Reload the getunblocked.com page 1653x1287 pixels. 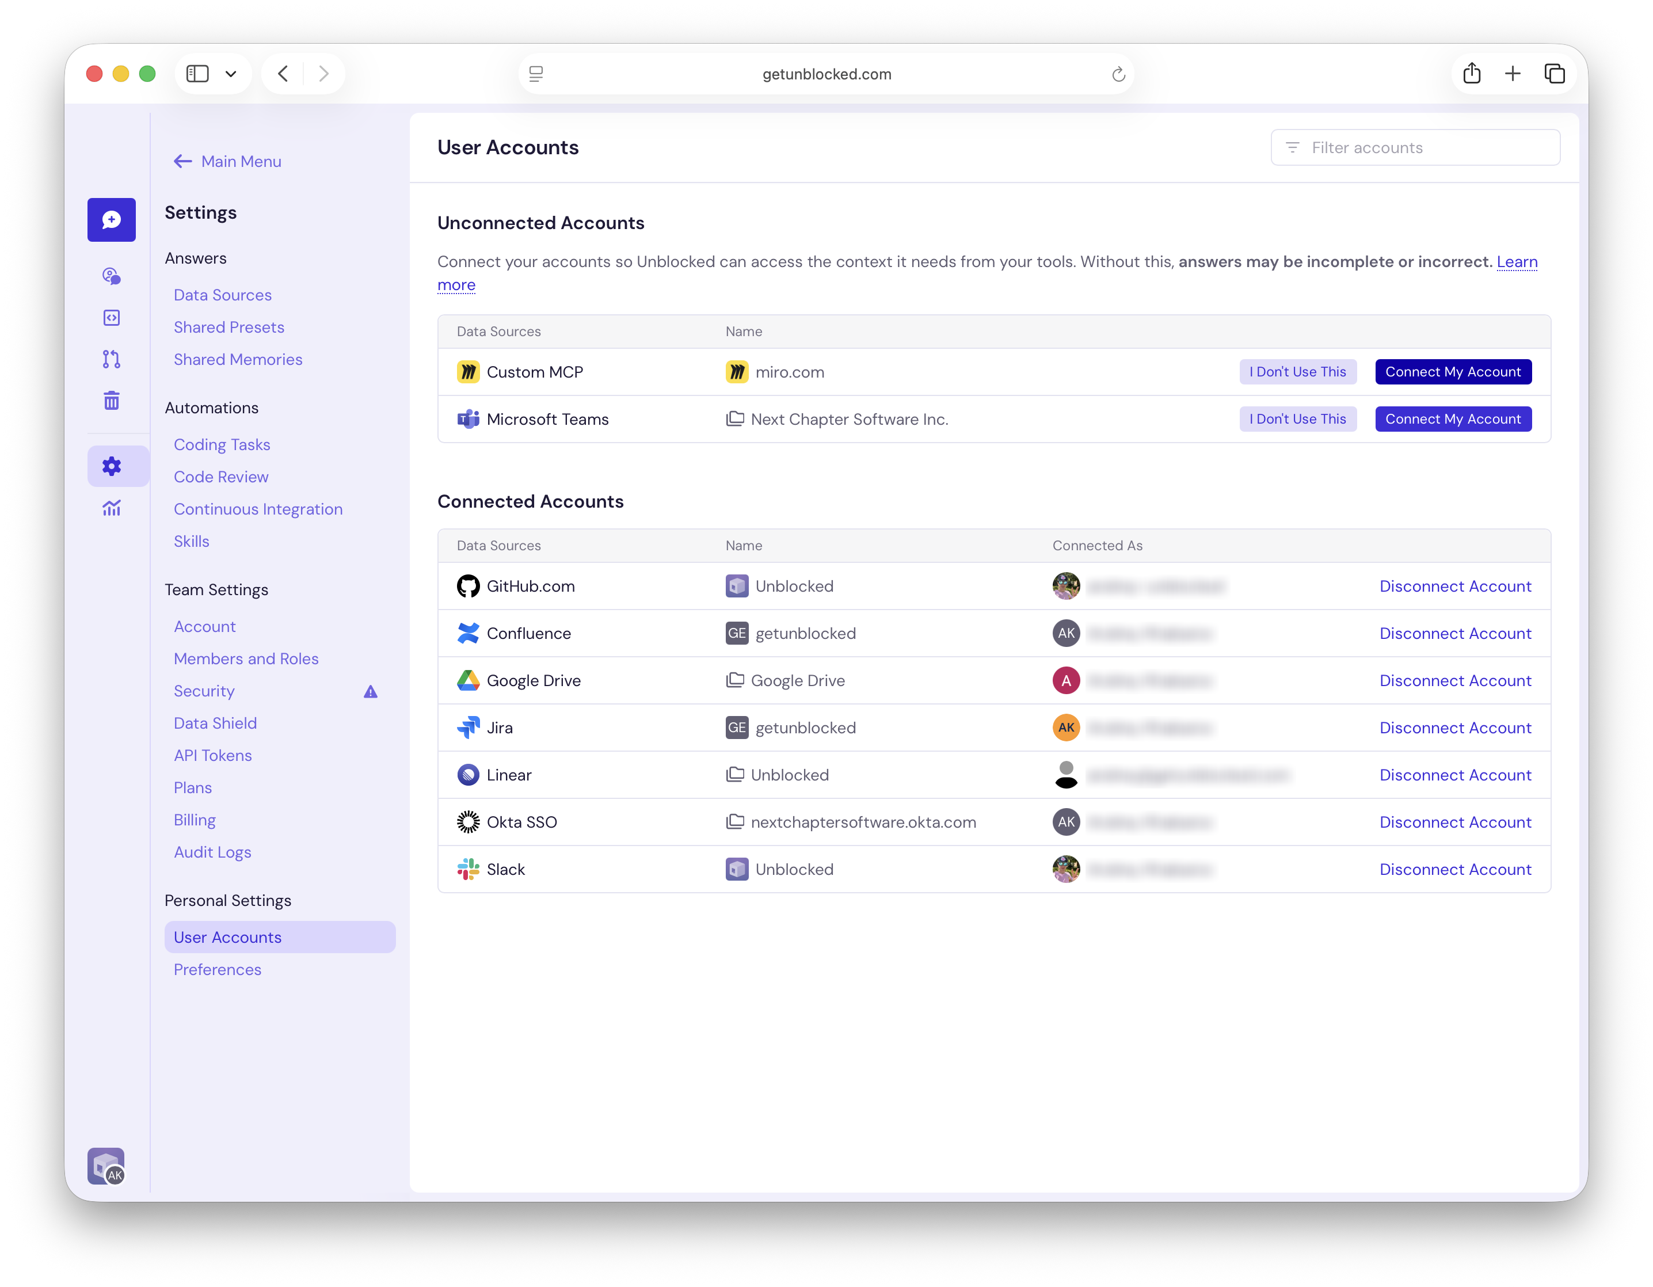pyautogui.click(x=1118, y=74)
